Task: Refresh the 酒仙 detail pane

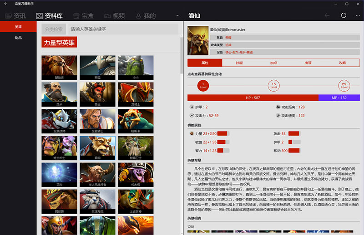Action: (344, 15)
